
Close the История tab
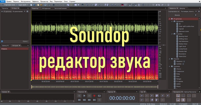20,45
